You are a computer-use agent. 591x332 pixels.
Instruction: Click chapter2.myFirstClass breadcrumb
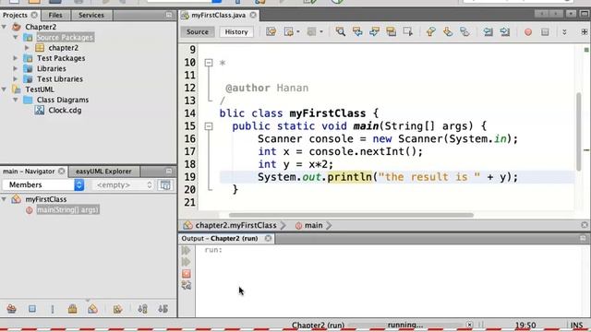(236, 225)
